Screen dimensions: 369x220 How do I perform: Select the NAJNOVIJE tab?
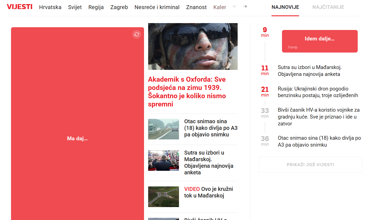click(285, 8)
